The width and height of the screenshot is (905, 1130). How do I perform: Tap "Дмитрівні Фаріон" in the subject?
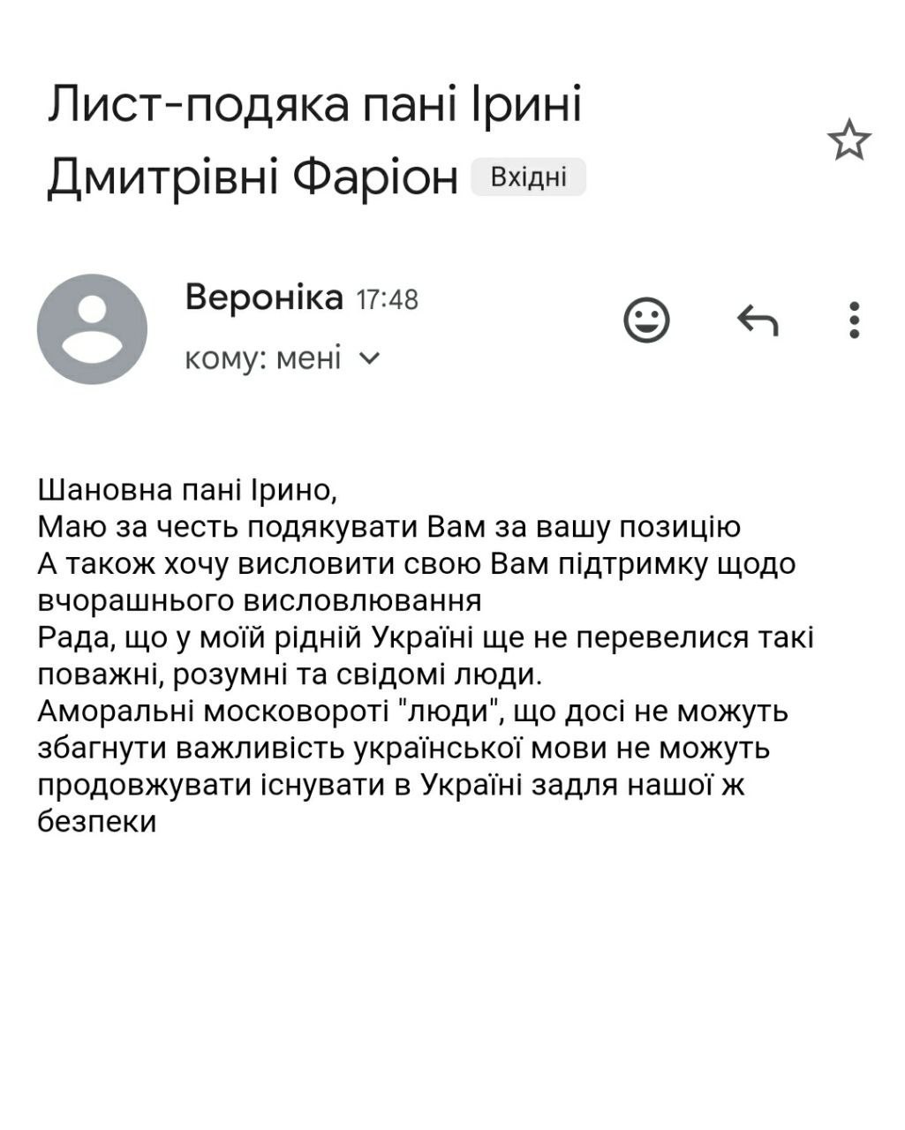click(x=253, y=177)
